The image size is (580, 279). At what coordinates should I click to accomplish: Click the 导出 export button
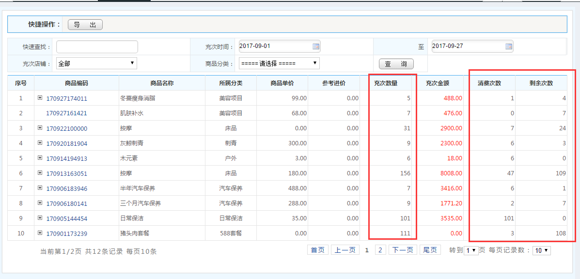85,25
